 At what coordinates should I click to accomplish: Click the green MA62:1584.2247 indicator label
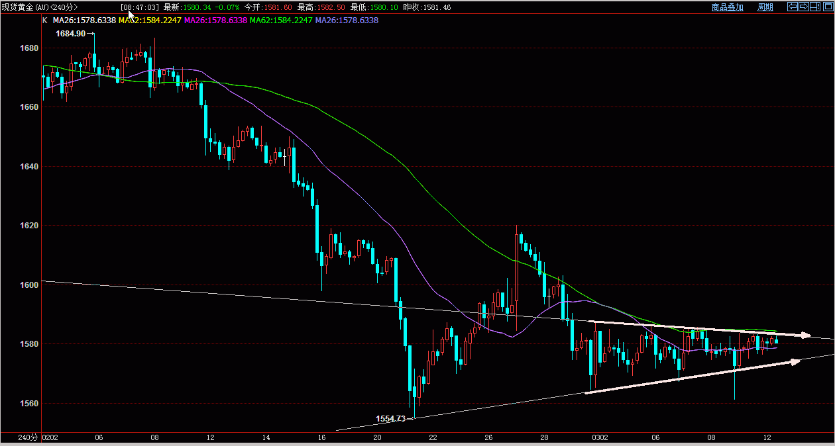click(281, 21)
